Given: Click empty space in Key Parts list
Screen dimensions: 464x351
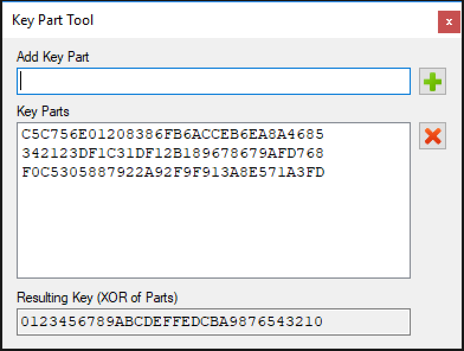Looking at the screenshot, I should coord(213,228).
